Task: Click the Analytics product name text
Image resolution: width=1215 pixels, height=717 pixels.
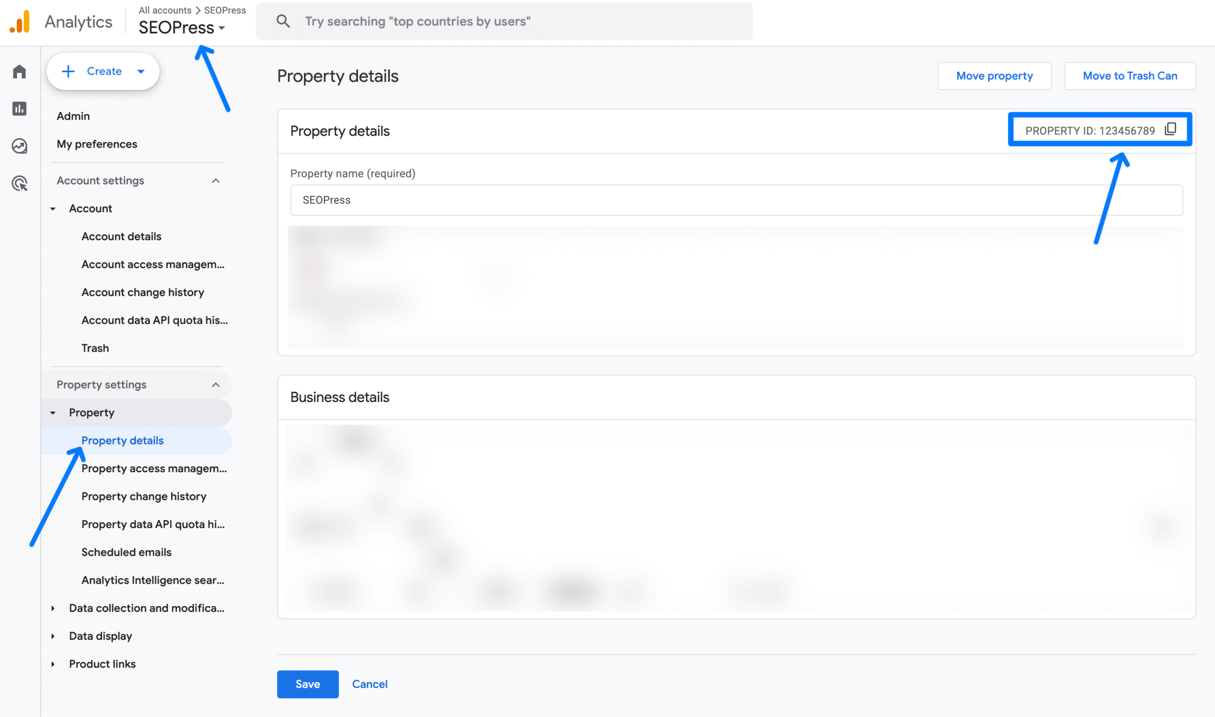Action: tap(79, 22)
